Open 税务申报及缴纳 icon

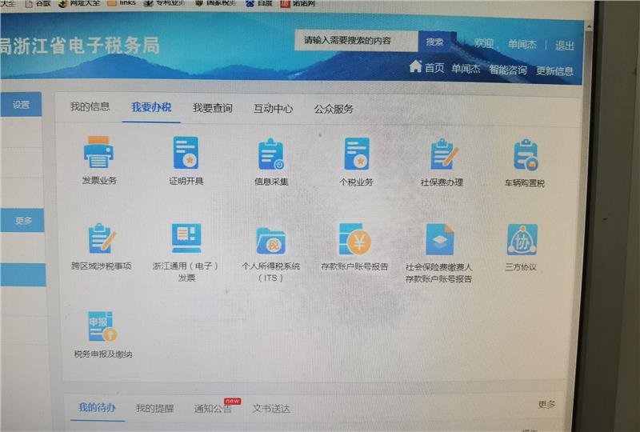[102, 326]
